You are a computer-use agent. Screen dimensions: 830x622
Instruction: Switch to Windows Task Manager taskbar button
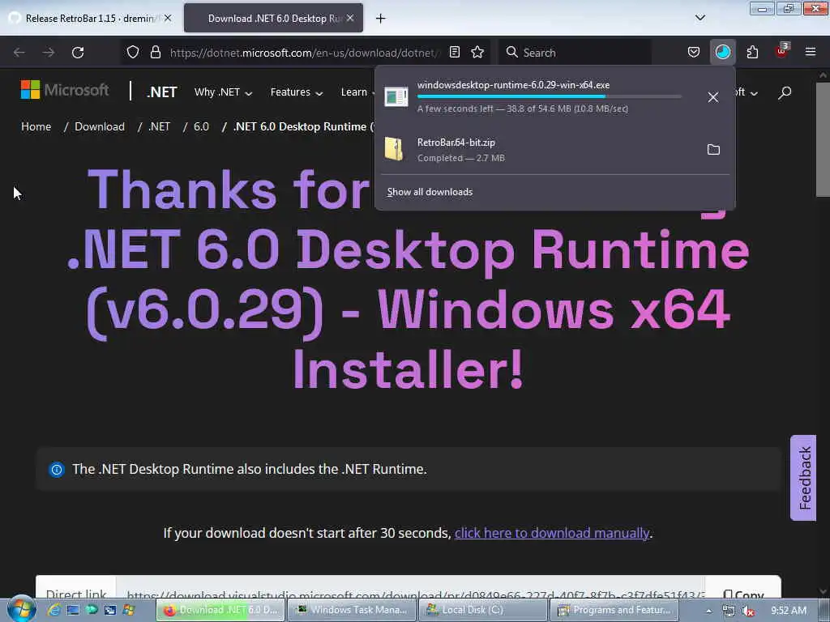point(352,610)
